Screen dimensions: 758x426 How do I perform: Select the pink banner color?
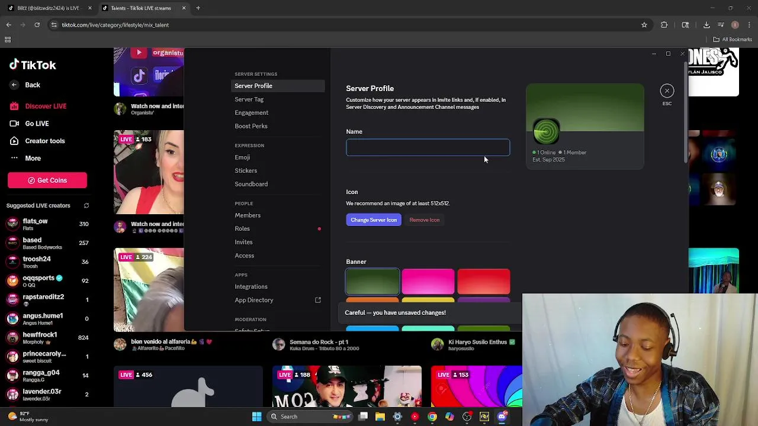coord(428,281)
